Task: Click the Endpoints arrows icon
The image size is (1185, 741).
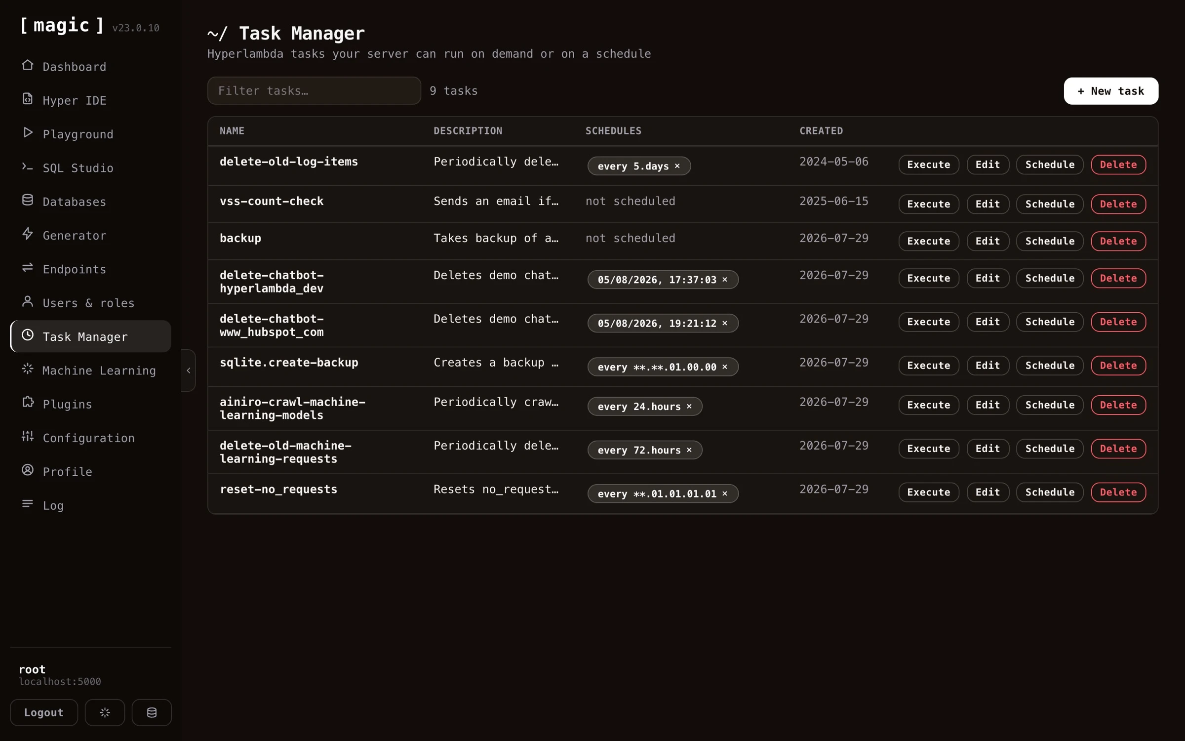Action: (28, 268)
